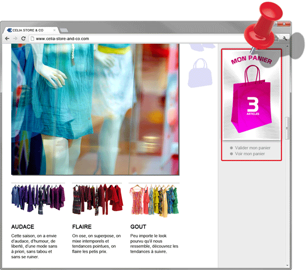Open the GOUT colorful dresses thumbnail

pyautogui.click(x=154, y=201)
